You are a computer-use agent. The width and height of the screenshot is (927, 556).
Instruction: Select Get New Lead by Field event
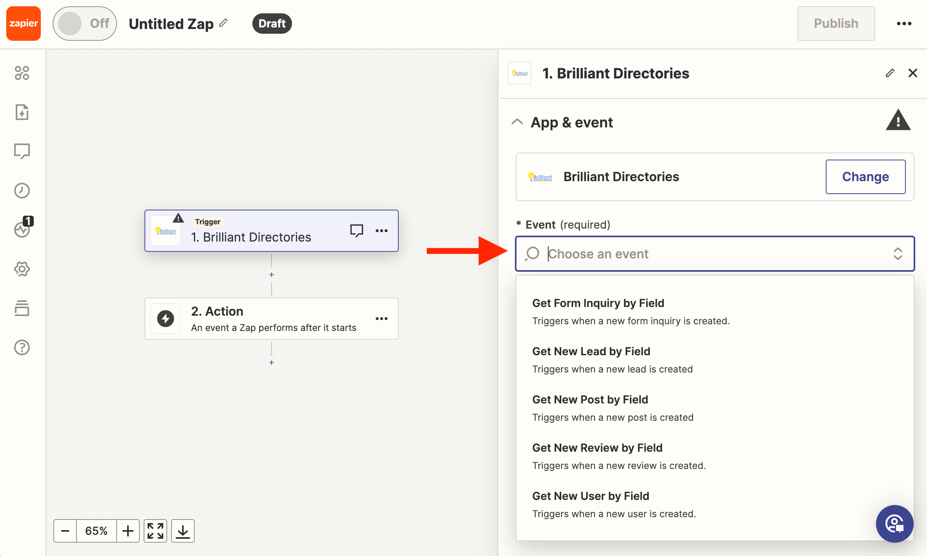[x=591, y=351]
